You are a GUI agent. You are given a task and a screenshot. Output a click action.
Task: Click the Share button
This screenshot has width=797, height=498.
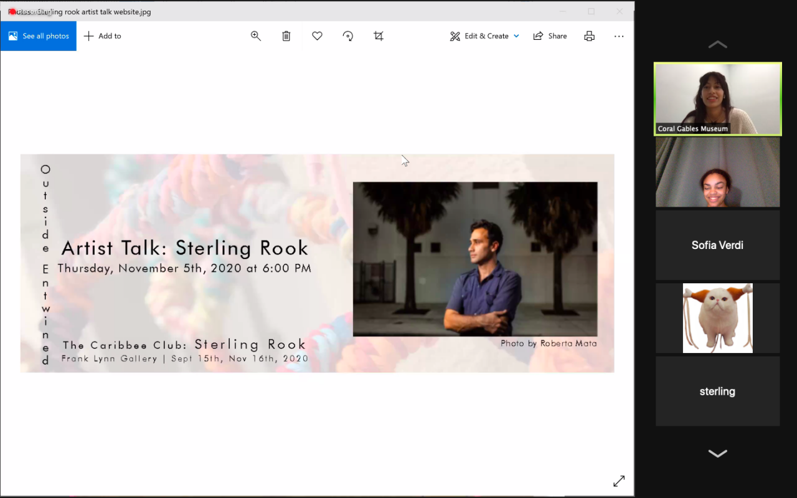550,36
